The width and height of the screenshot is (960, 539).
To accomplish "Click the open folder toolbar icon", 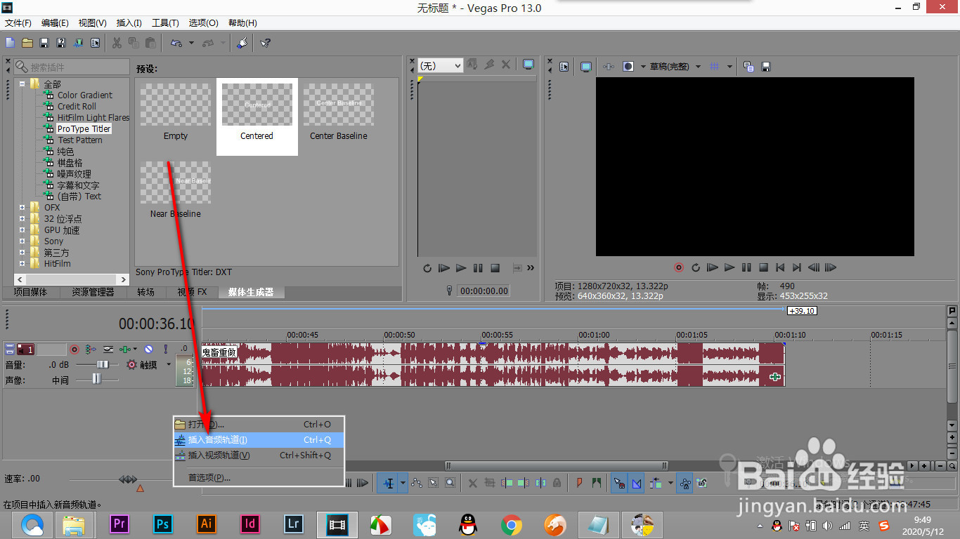I will point(27,43).
